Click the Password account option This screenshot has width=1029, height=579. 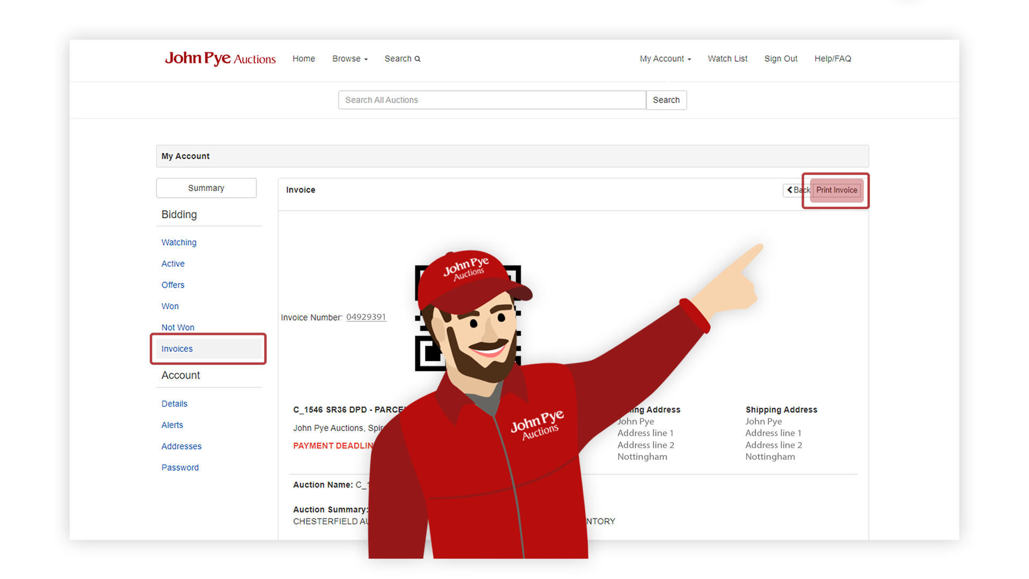click(179, 466)
